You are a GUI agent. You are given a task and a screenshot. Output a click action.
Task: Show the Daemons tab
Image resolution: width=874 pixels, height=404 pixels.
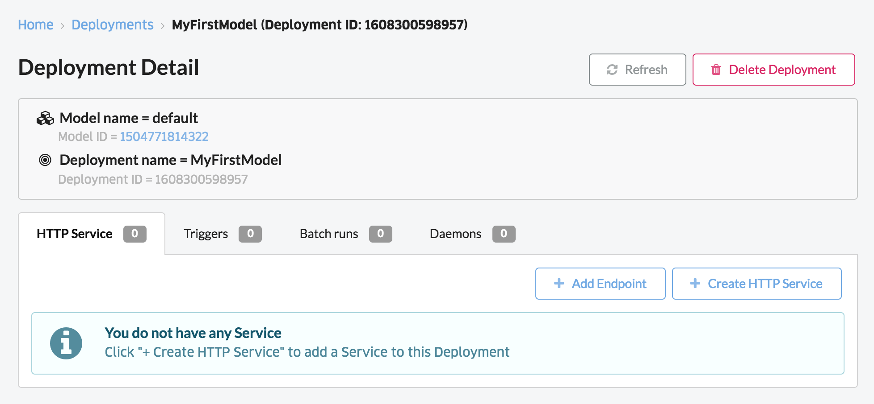(x=455, y=234)
